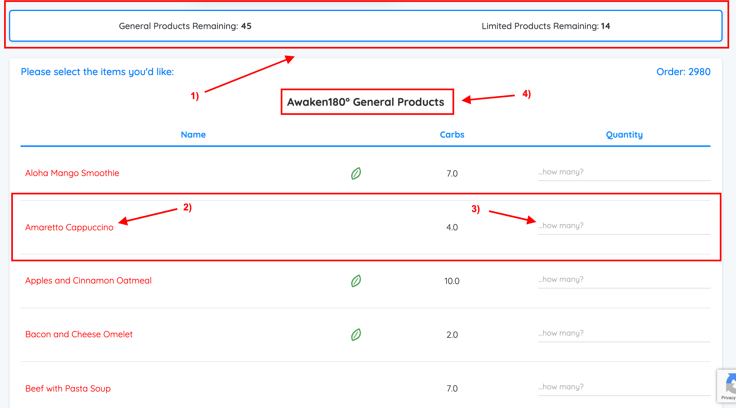This screenshot has height=408, width=736.
Task: Click quantity input for Bacon and Cheese Omelet
Action: 624,333
